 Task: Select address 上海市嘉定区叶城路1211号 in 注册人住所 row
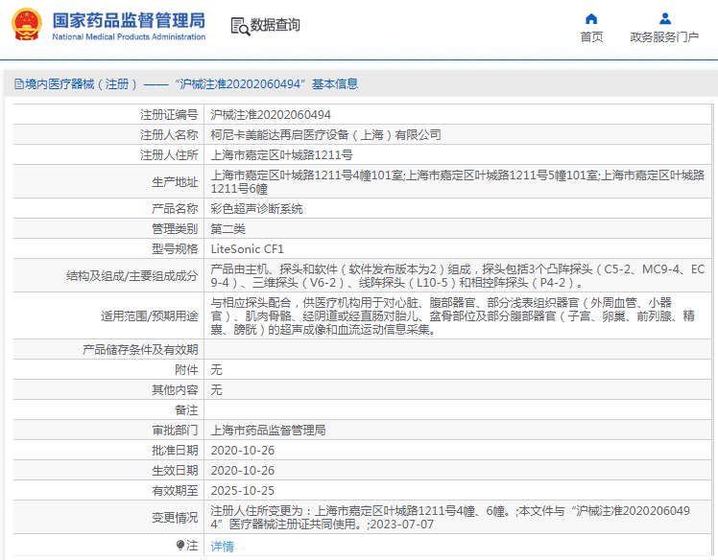[281, 155]
